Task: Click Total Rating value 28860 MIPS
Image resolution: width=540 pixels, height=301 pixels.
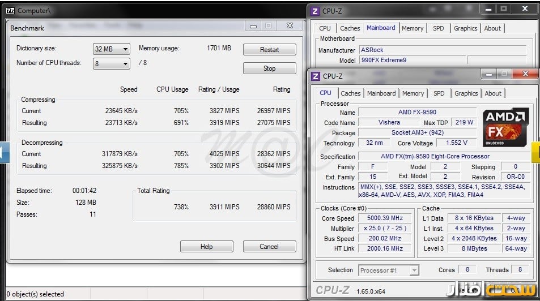Action: [x=274, y=207]
